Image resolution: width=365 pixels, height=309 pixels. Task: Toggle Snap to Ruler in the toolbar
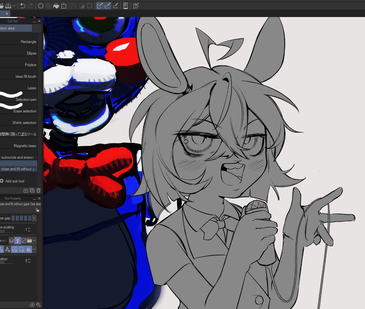coord(100,6)
